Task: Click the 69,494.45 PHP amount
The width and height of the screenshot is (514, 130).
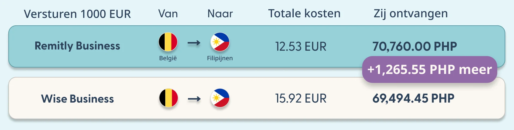Action: [x=413, y=98]
